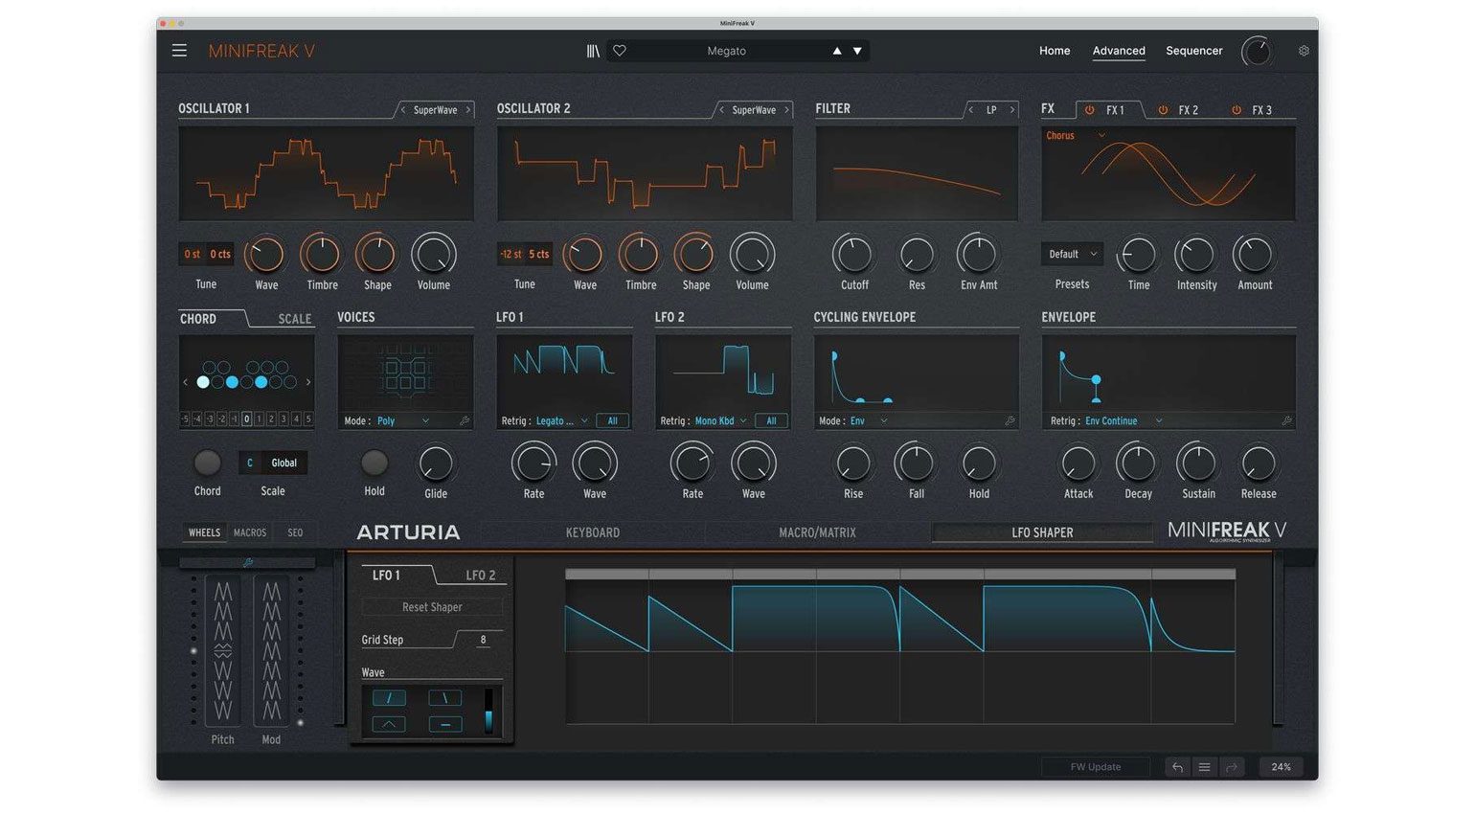Click the redo arrow at the bottom right
Viewport: 1475px width, 814px height.
(1232, 766)
